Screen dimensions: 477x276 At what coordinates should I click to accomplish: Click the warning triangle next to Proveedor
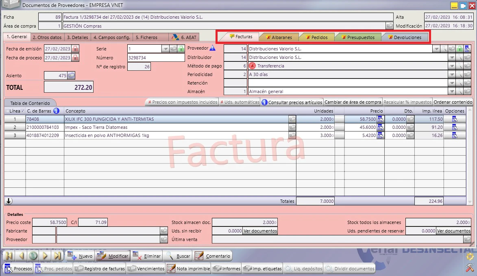[x=212, y=48]
